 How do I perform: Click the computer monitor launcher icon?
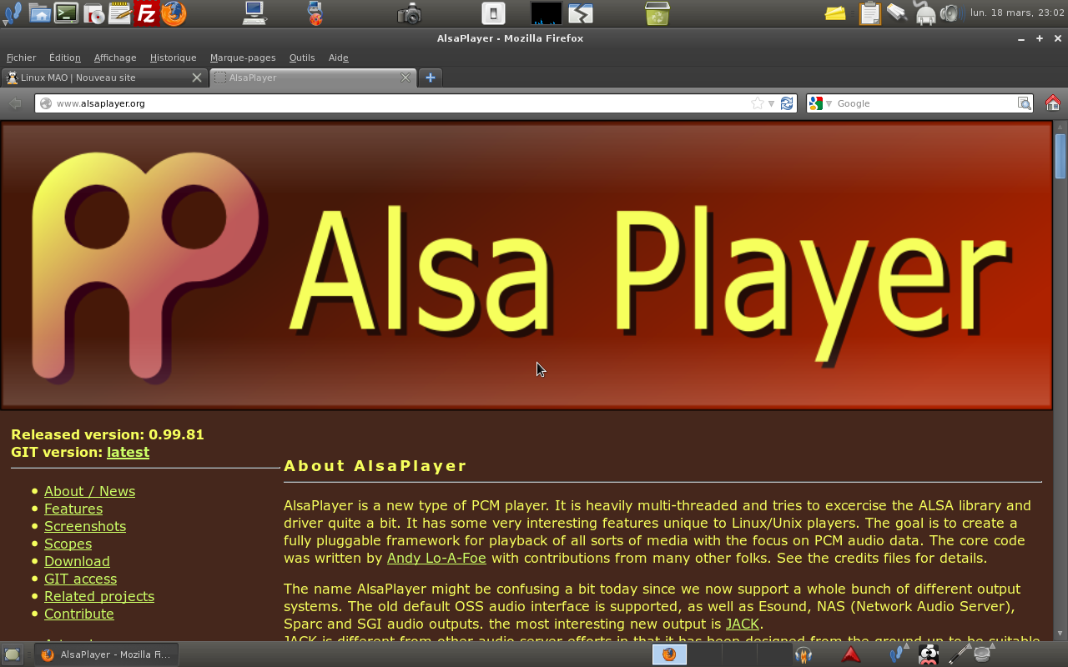coord(254,13)
